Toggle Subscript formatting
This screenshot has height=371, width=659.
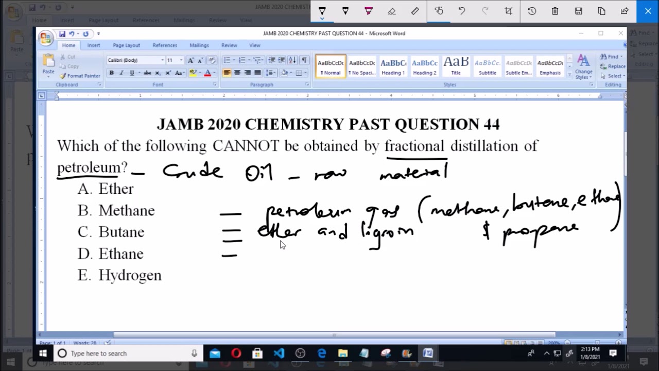(158, 73)
